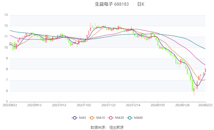214x130 pixels.
Task: Click the data source text 恒生聚源
Action: pyautogui.click(x=116, y=127)
